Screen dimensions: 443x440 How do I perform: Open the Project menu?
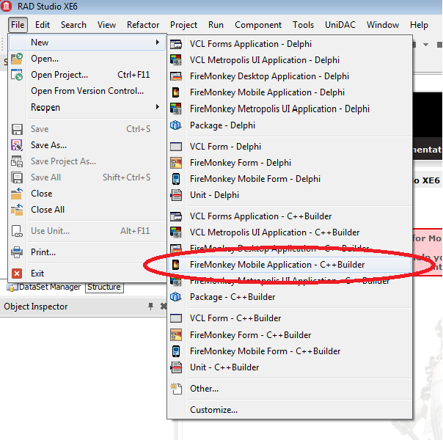click(x=183, y=25)
